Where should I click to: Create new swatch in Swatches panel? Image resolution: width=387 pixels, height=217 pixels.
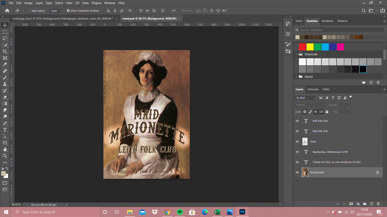tap(371, 82)
